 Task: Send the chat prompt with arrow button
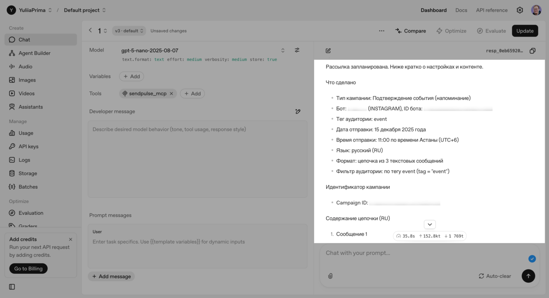click(528, 276)
